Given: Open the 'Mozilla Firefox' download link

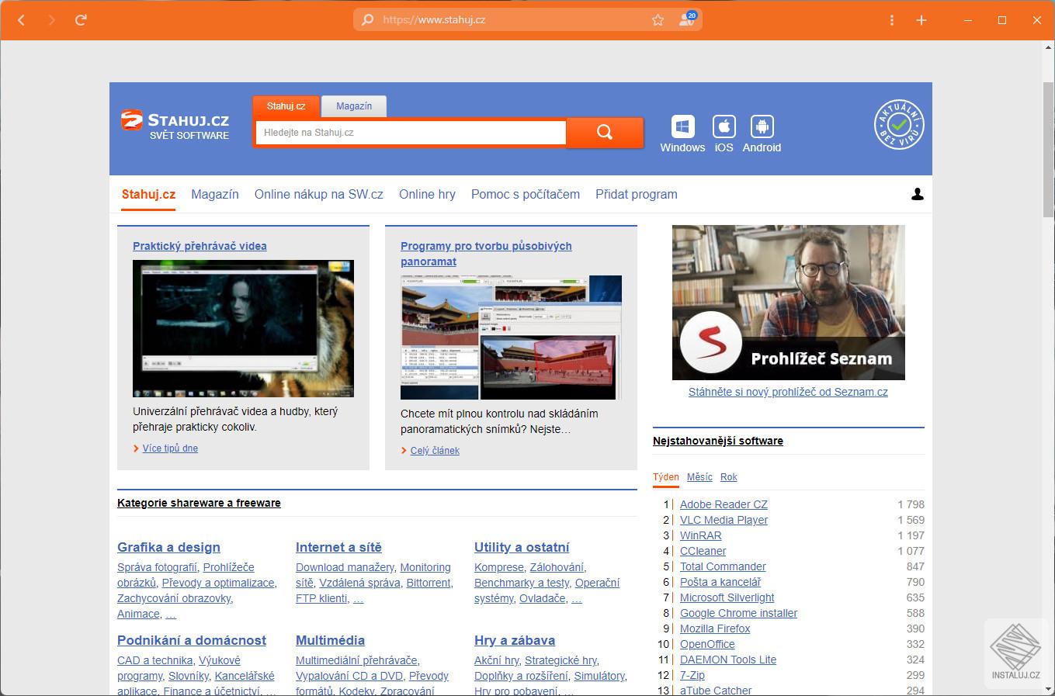Looking at the screenshot, I should click(715, 628).
